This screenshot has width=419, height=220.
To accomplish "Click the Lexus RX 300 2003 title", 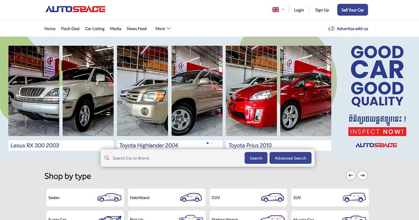I will [x=35, y=145].
